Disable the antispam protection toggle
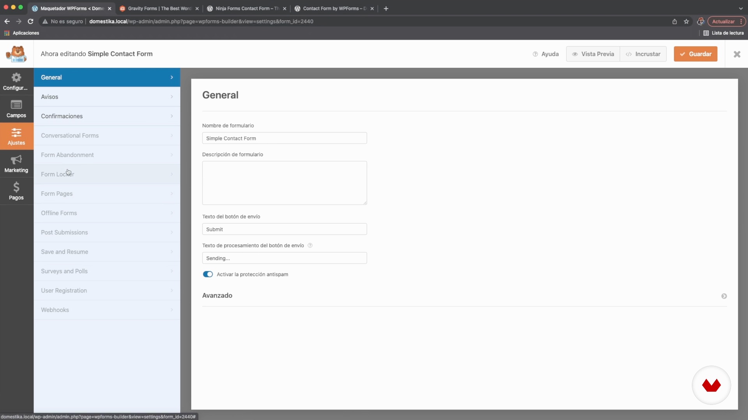Image resolution: width=748 pixels, height=420 pixels. 208,274
